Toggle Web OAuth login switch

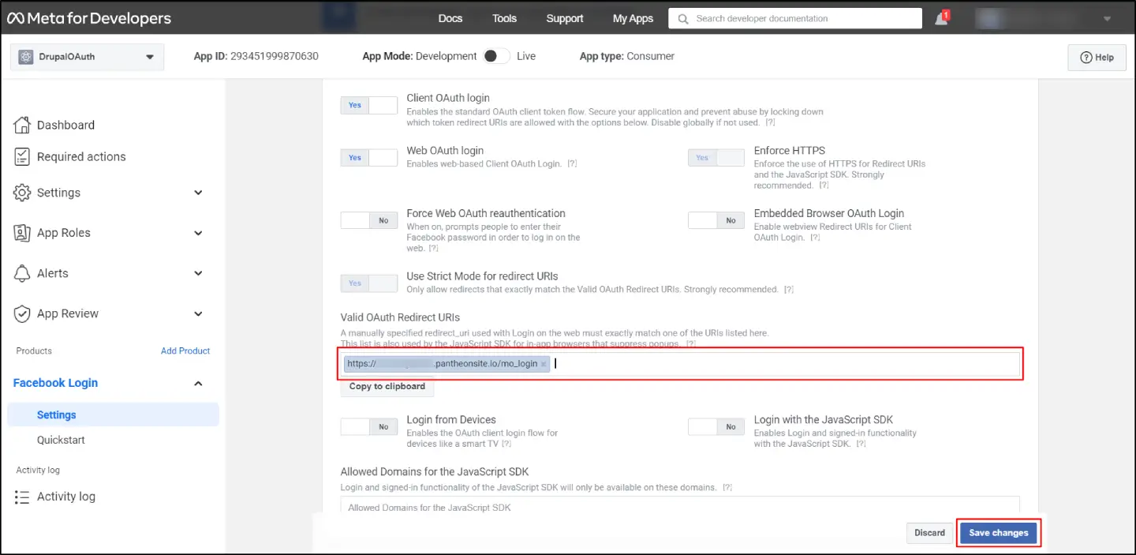(369, 157)
